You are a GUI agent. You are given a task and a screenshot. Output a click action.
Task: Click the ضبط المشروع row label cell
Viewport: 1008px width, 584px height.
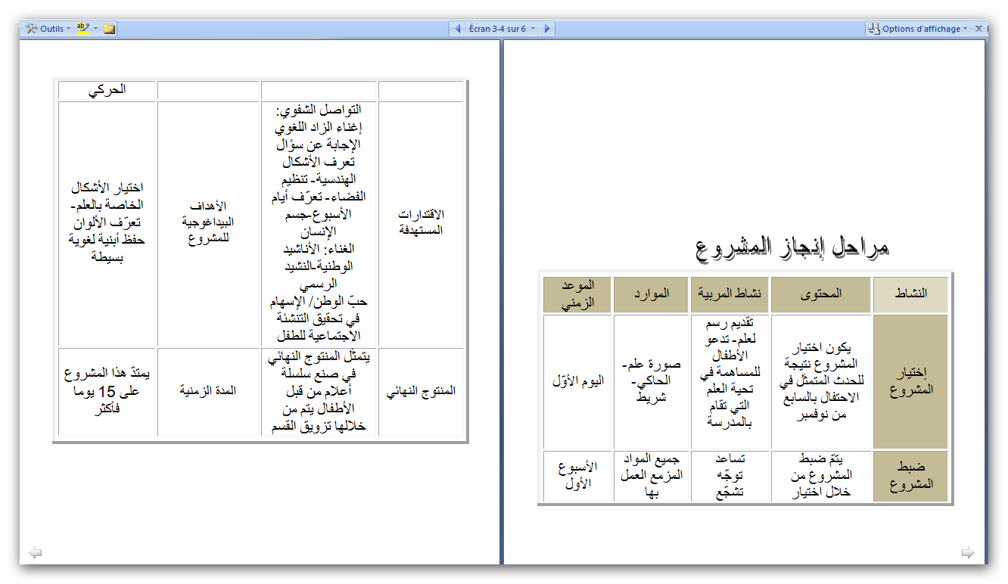click(910, 477)
